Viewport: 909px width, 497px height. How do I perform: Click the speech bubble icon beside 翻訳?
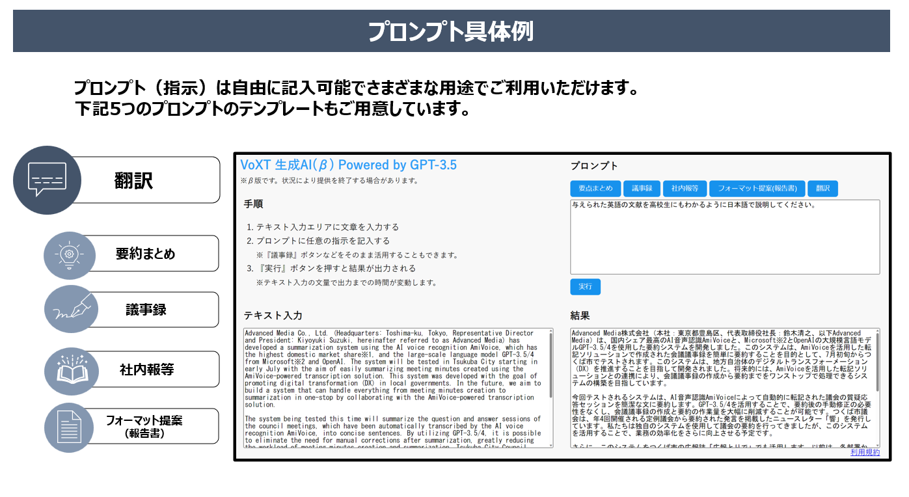point(47,180)
